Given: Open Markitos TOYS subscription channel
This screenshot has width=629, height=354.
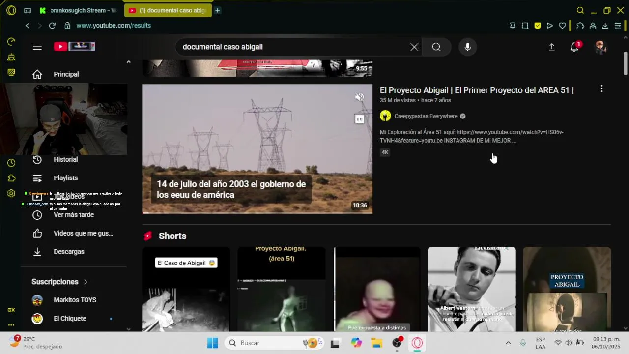Looking at the screenshot, I should click(74, 300).
